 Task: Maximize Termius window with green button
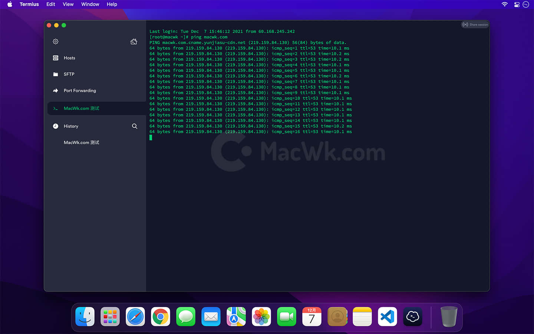64,25
